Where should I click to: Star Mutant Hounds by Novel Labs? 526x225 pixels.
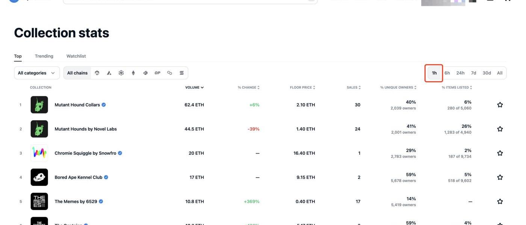pyautogui.click(x=500, y=129)
